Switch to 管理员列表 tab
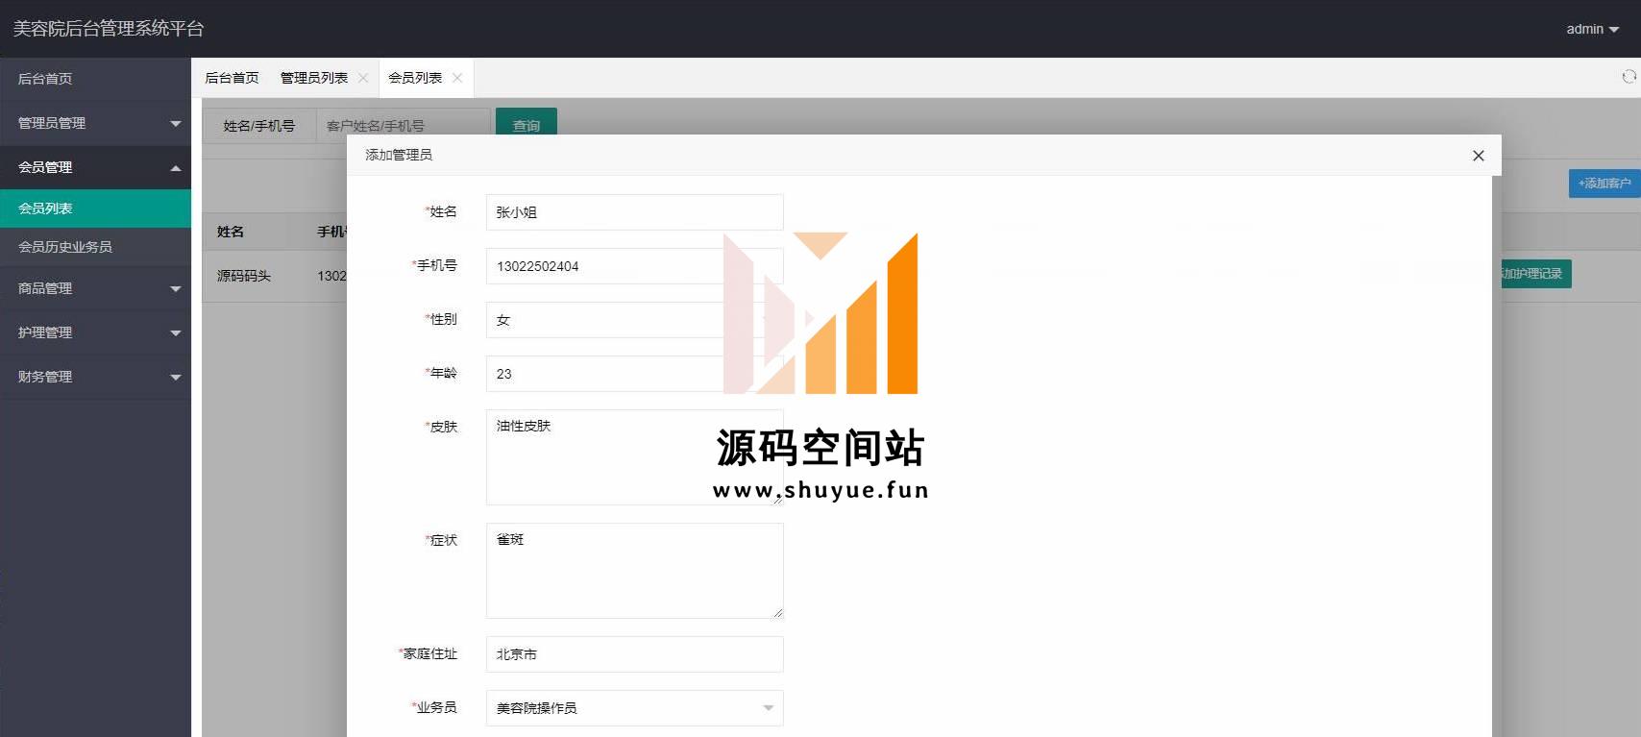 314,78
